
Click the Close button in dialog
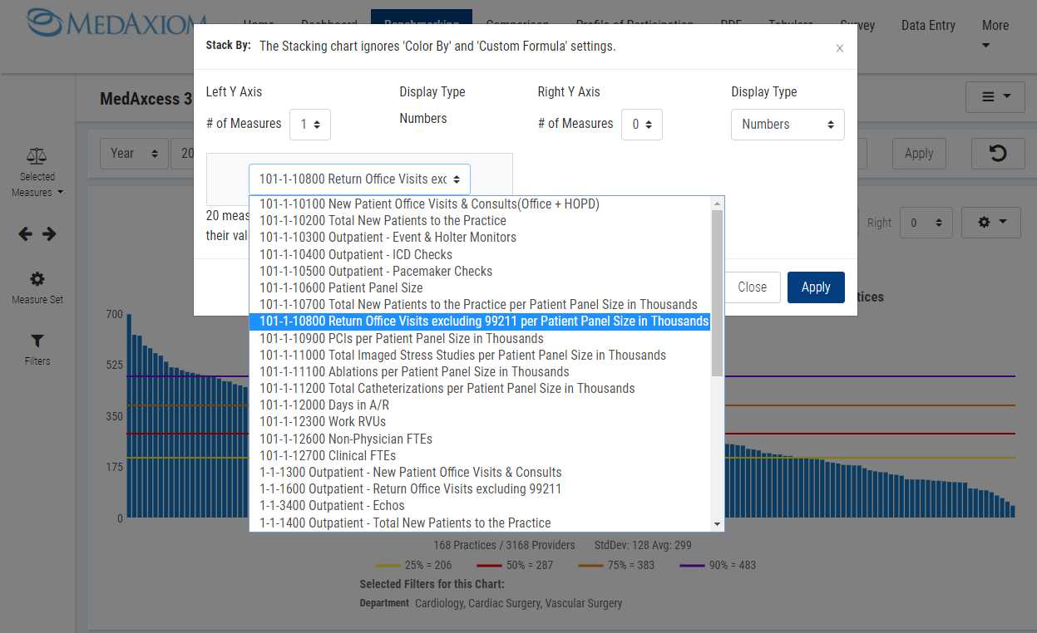[x=752, y=287]
